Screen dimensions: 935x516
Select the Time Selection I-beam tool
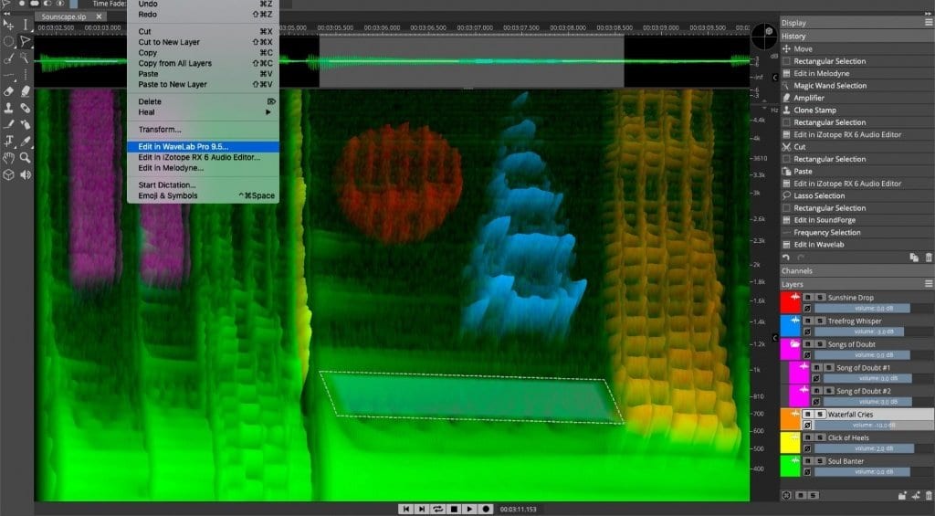pos(25,25)
